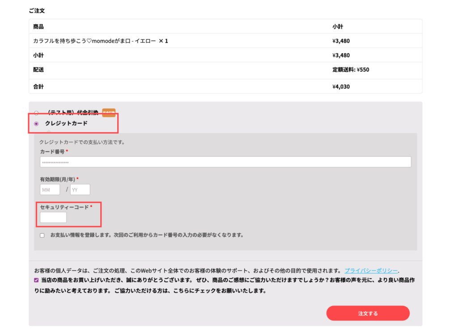The height and width of the screenshot is (332, 458).
Task: Focus the YY expiry year field
Action: tap(80, 189)
